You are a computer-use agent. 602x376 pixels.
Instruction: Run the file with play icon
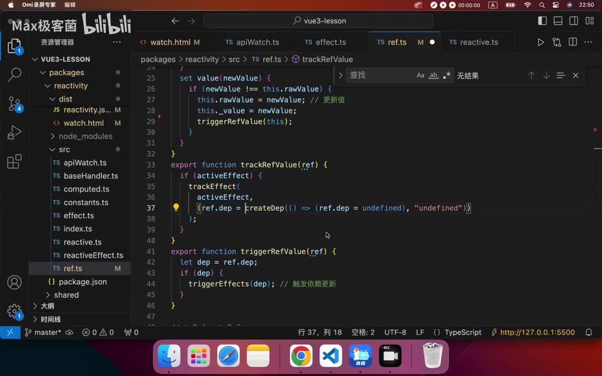coord(540,42)
